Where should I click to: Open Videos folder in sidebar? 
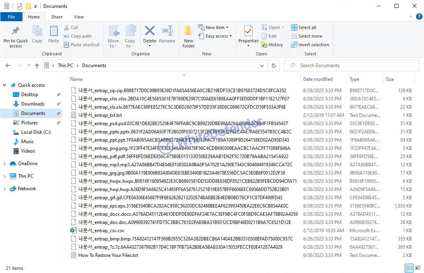28,151
